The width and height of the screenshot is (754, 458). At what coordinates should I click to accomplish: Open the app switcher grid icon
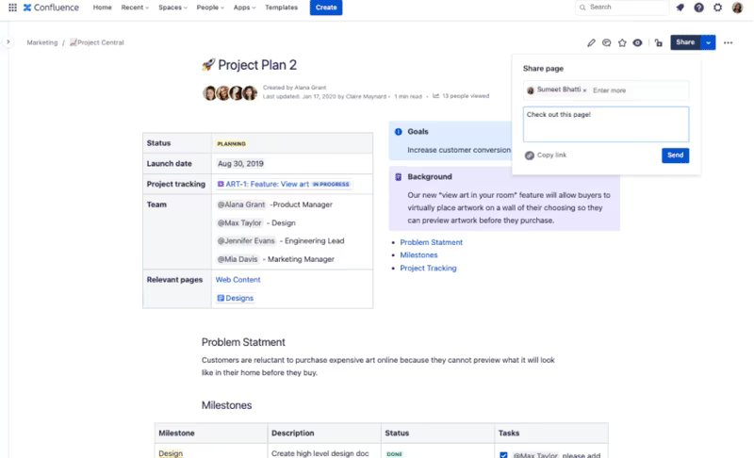point(12,8)
